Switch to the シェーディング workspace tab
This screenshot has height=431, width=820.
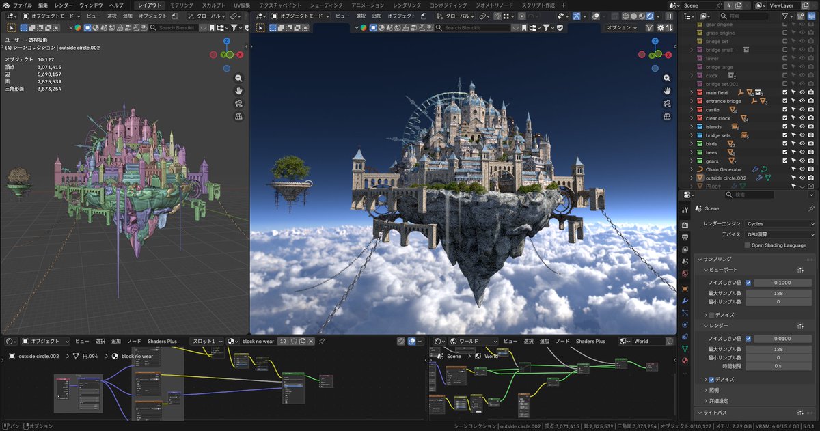coord(327,5)
